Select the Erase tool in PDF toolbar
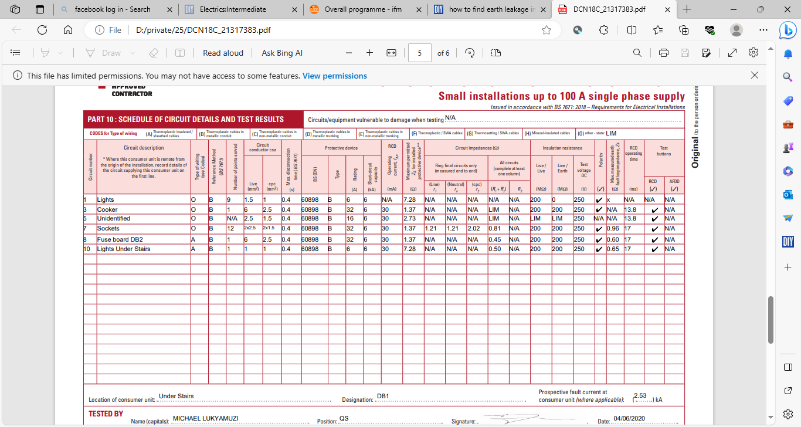The image size is (801, 427). click(154, 53)
